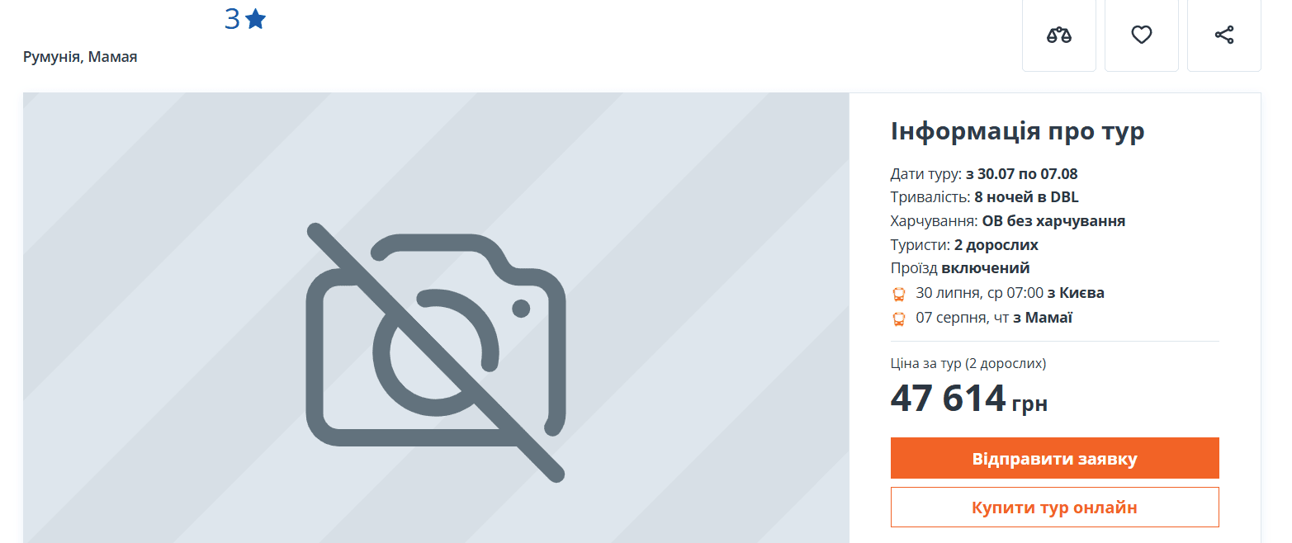
Task: Click the return text з Мамаї
Action: 1043,318
